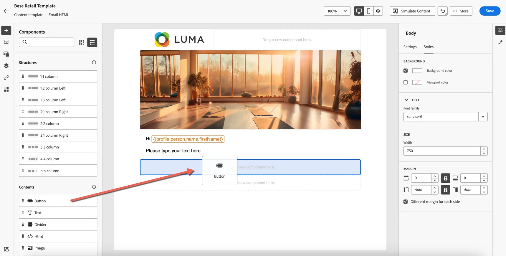Click the components search field
The width and height of the screenshot is (506, 256).
47,42
